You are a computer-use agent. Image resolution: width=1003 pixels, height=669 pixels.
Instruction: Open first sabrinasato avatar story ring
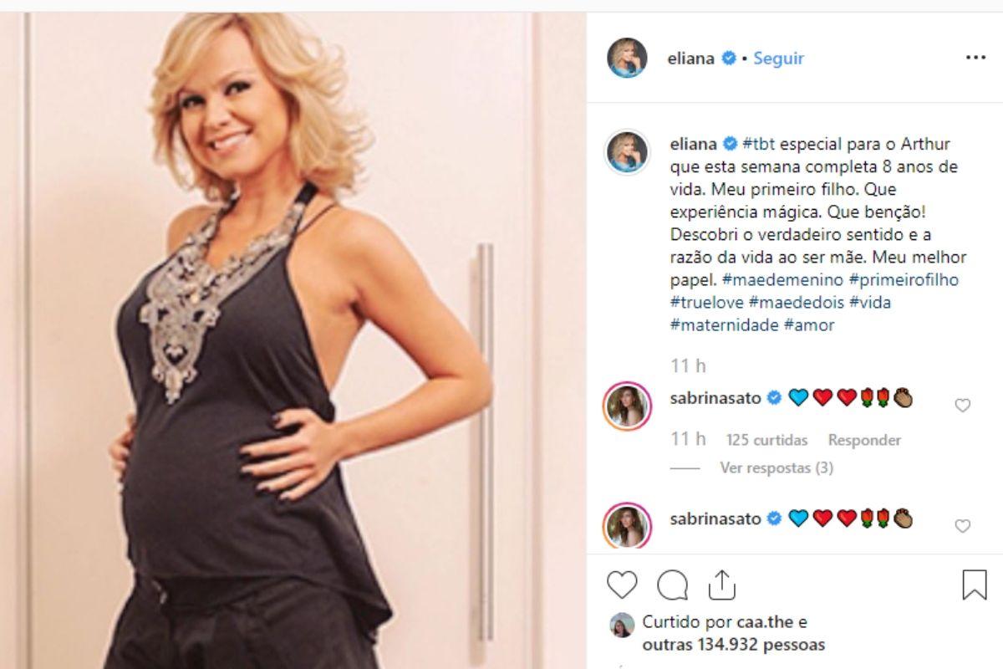pos(627,406)
